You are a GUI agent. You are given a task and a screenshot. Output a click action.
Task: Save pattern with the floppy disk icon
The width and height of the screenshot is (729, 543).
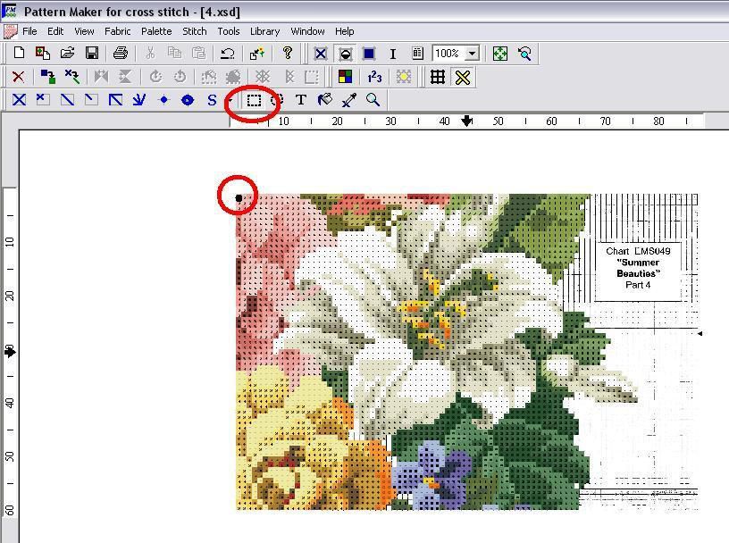click(92, 54)
